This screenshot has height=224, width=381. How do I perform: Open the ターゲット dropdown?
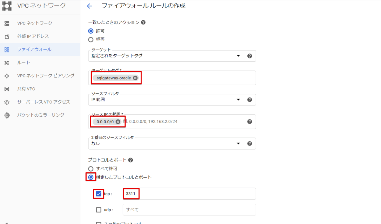tap(172, 56)
